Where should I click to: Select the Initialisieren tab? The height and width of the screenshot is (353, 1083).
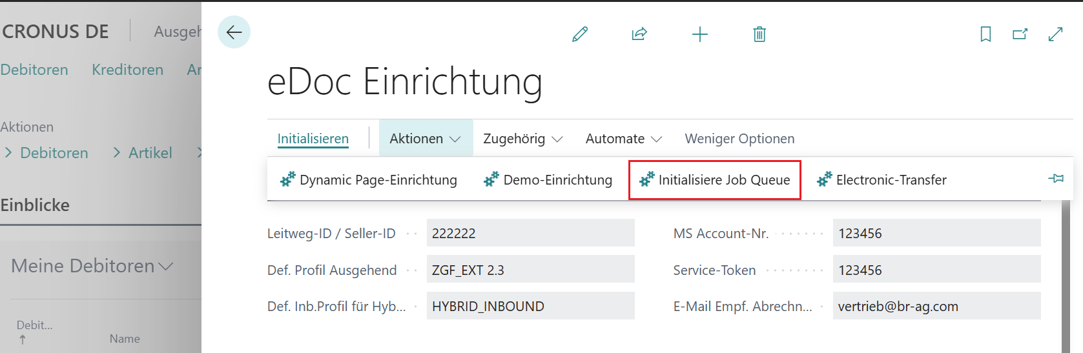click(x=313, y=139)
